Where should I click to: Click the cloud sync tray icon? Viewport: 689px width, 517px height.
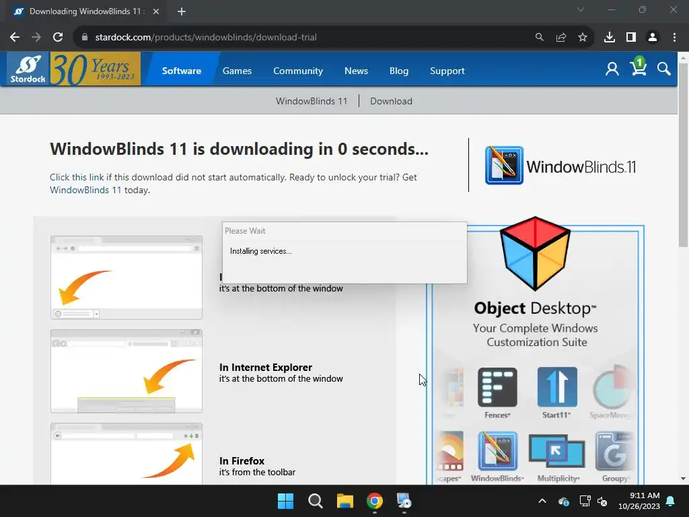pos(564,501)
